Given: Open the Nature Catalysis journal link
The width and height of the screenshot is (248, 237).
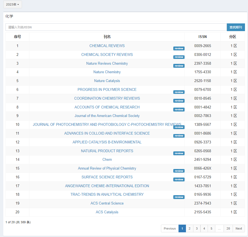Looking at the screenshot, I should (x=107, y=81).
